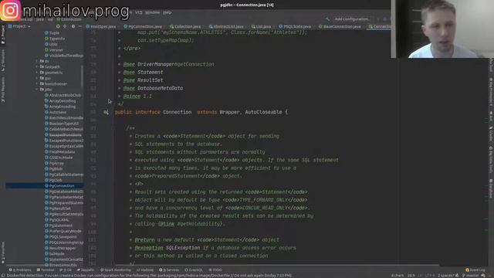Open the Terminal tool window
The height and width of the screenshot is (278, 494).
[46, 270]
